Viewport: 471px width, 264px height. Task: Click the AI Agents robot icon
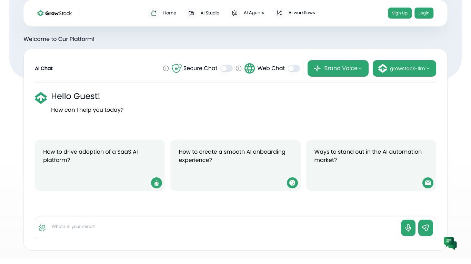[x=235, y=13]
